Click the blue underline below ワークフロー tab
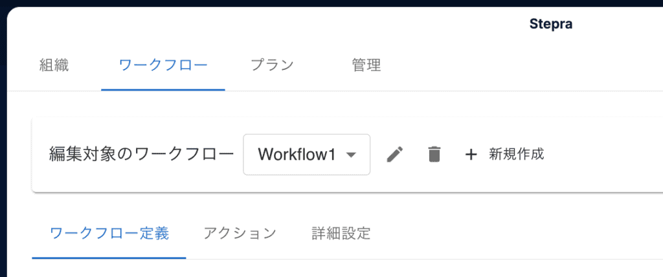Screen dimensions: 663x277 pos(163,90)
